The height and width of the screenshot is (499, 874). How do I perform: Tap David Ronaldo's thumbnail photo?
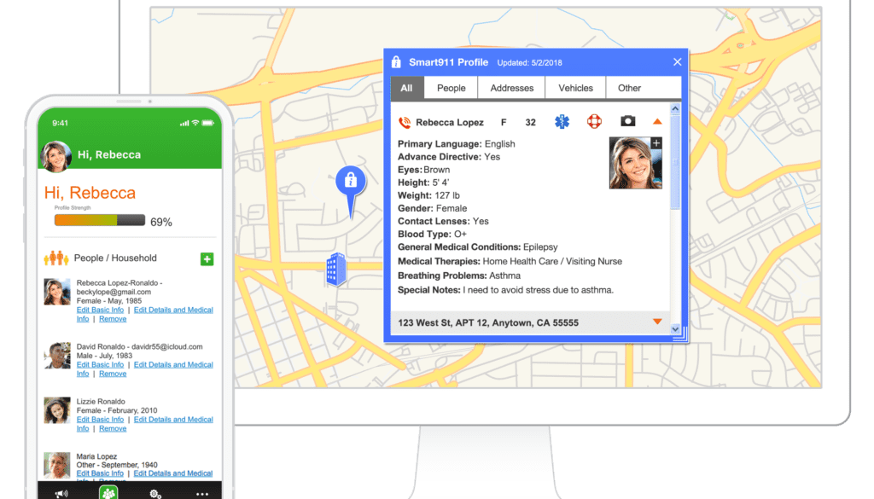click(57, 356)
